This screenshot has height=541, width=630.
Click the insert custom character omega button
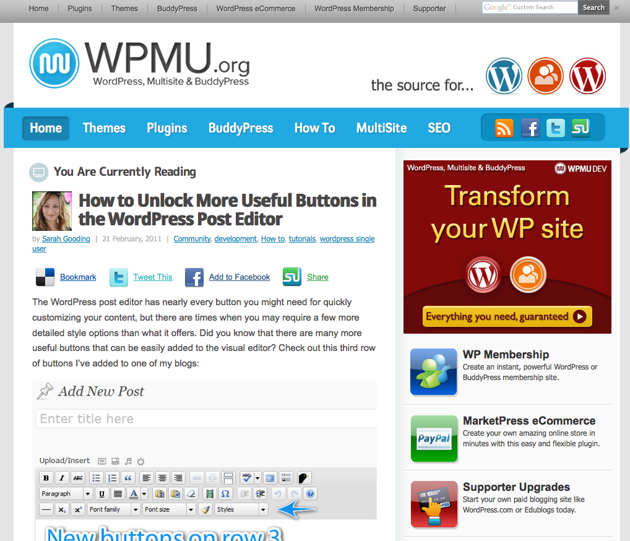point(225,493)
